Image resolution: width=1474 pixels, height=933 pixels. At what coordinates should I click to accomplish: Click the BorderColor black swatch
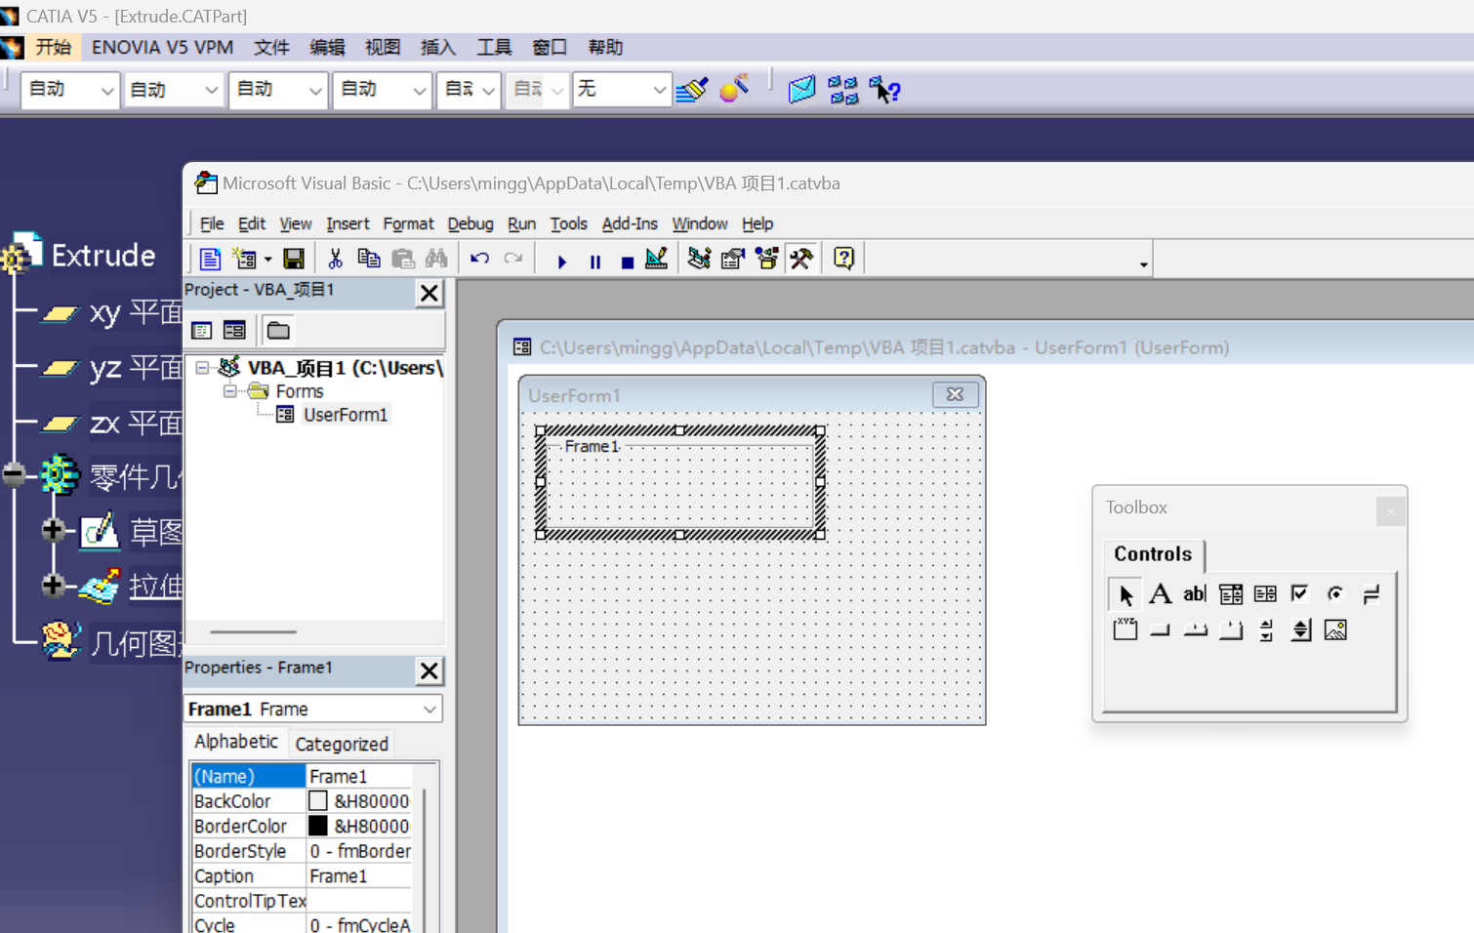click(x=318, y=826)
